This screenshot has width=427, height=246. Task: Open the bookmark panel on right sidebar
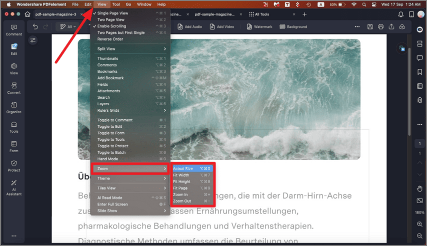tap(419, 72)
